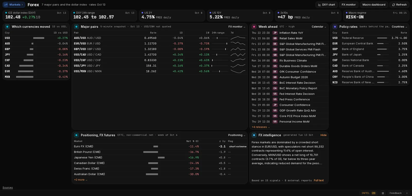412x196 pixels.
Task: Click the Markets trend-line icon
Action: pyautogui.click(x=6, y=5)
